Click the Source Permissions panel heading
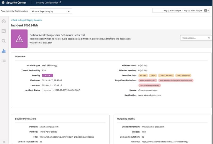This screenshot has width=213, height=144. click(x=26, y=119)
